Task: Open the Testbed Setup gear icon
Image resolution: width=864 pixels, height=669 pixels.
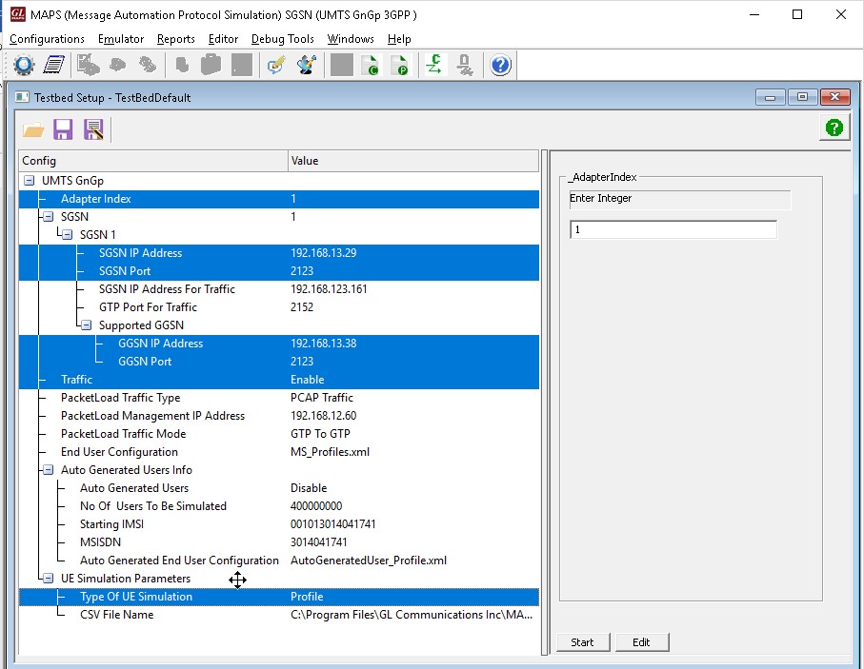Action: [23, 64]
